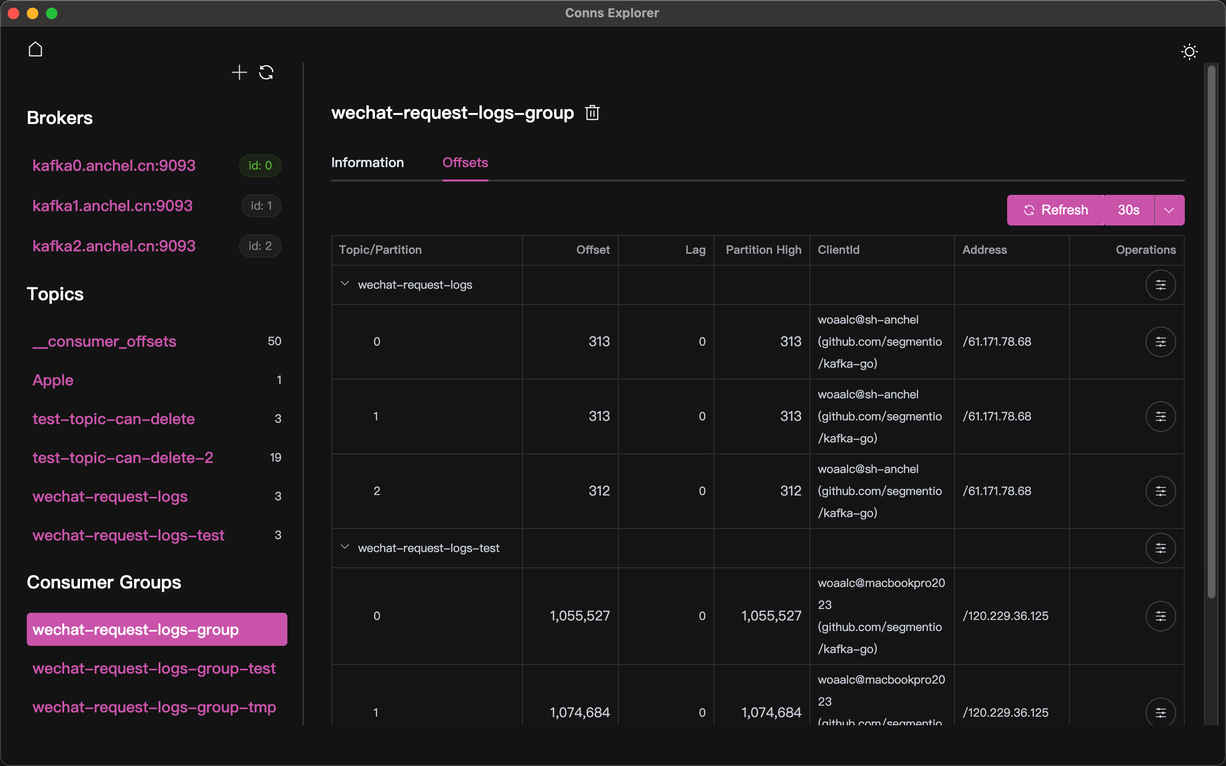Open operations for wechat-request-logs topic row

[1160, 285]
